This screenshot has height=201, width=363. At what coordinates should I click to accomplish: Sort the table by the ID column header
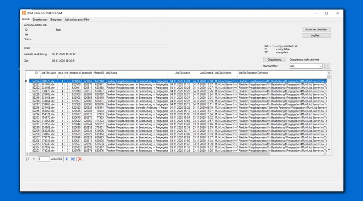(36, 73)
